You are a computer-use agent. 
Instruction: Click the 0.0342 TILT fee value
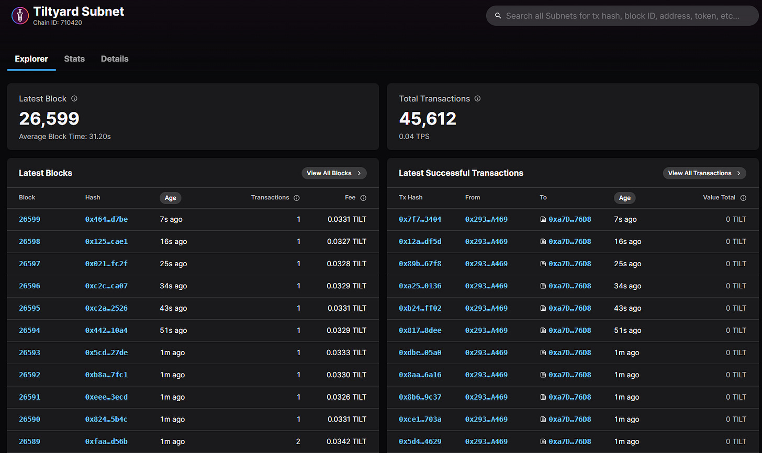[x=346, y=441]
